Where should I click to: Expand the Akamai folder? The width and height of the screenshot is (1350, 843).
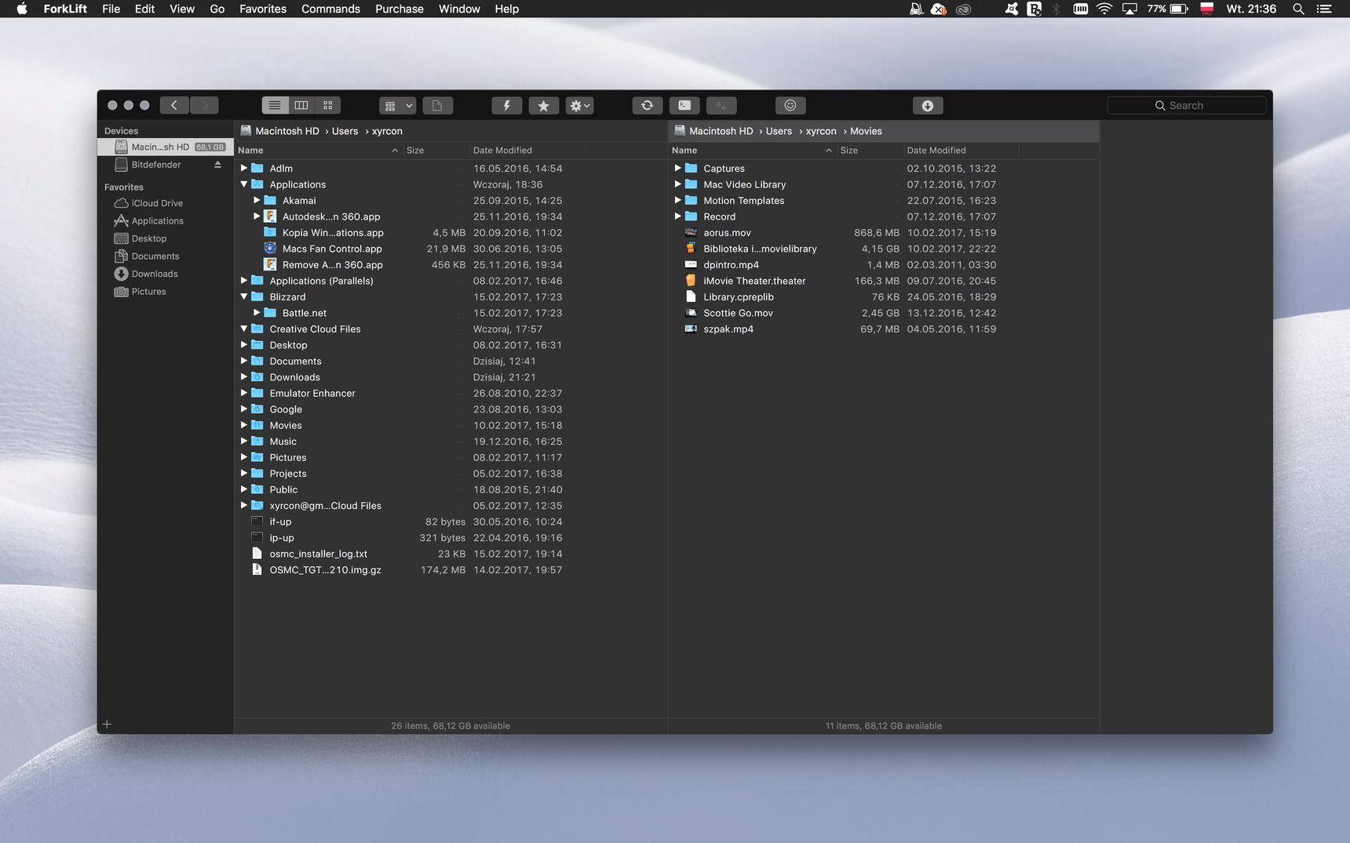coord(257,200)
